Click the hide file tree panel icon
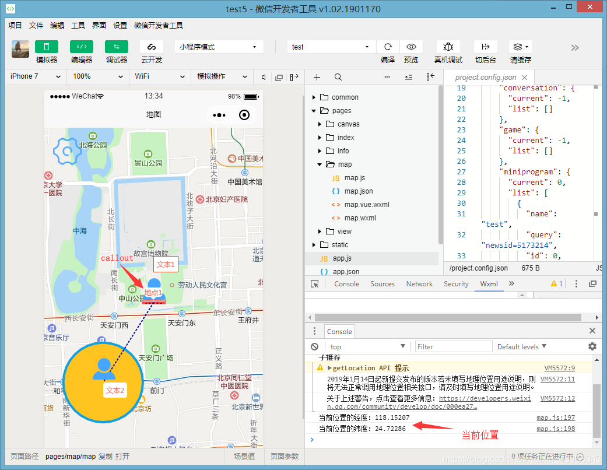This screenshot has height=470, width=607. tap(430, 77)
